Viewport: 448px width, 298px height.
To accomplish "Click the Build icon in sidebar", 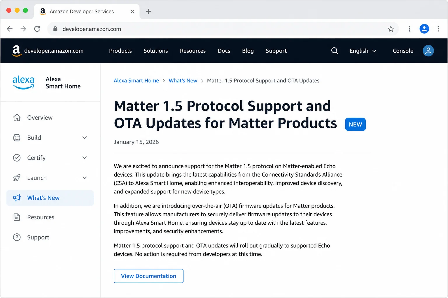I will [x=17, y=138].
